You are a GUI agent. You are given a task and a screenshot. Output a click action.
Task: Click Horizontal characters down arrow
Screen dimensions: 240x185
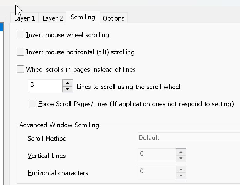coord(181,176)
